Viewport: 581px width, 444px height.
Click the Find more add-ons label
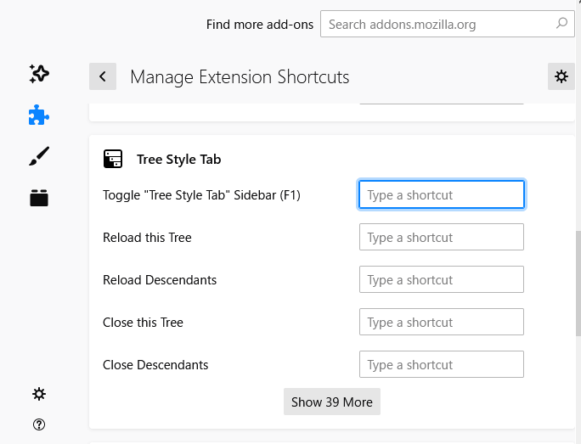[260, 25]
